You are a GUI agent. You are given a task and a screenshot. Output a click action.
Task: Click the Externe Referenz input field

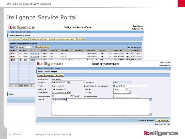[x=127, y=96]
